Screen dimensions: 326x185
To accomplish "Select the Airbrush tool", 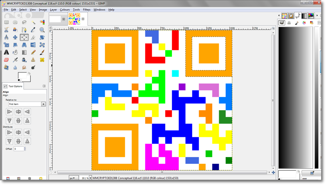I will click(15, 60).
